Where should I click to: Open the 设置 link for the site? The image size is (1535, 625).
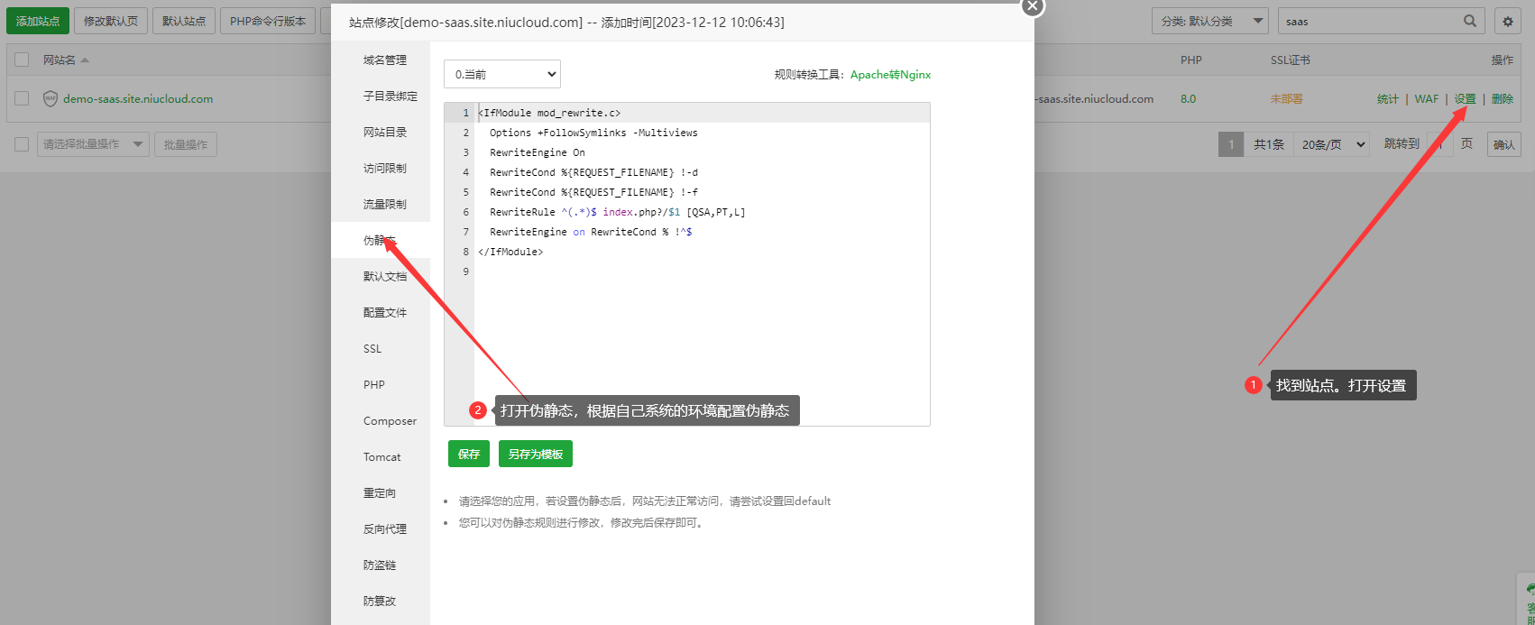click(x=1466, y=98)
